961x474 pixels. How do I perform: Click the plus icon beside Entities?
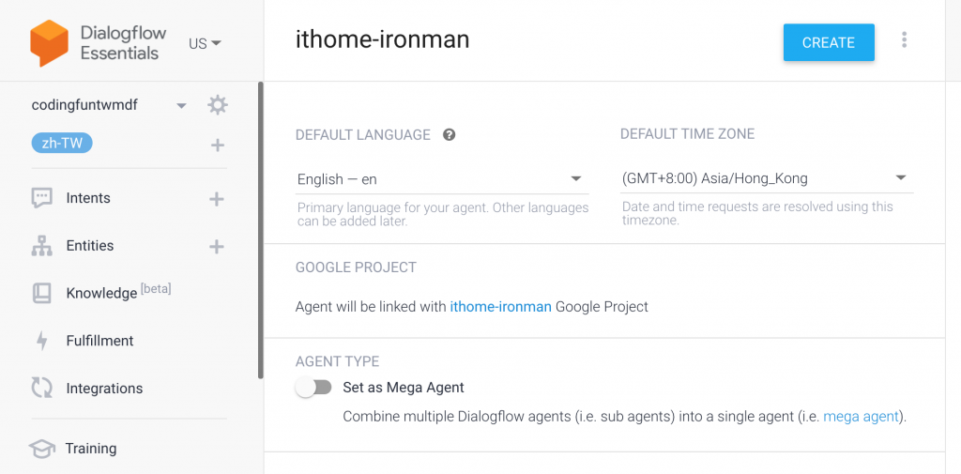[x=217, y=247]
